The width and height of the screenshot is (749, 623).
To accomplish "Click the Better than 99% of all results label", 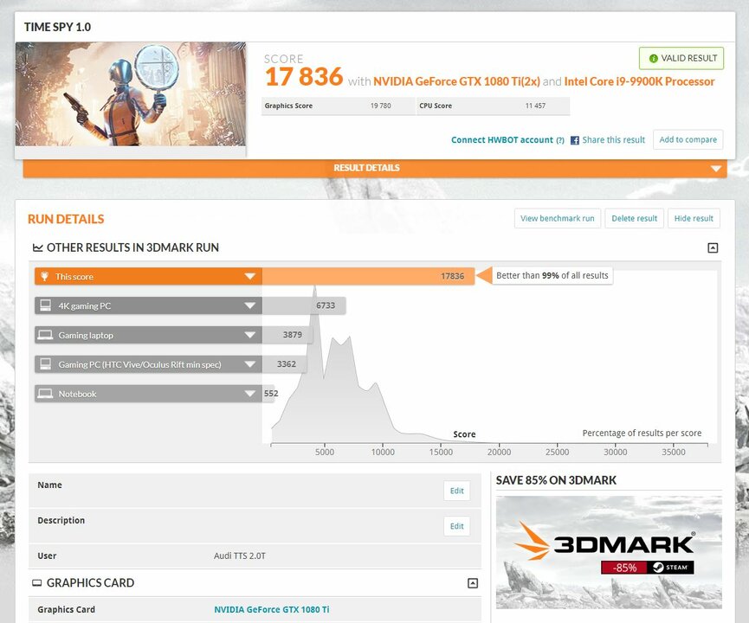I will 552,275.
